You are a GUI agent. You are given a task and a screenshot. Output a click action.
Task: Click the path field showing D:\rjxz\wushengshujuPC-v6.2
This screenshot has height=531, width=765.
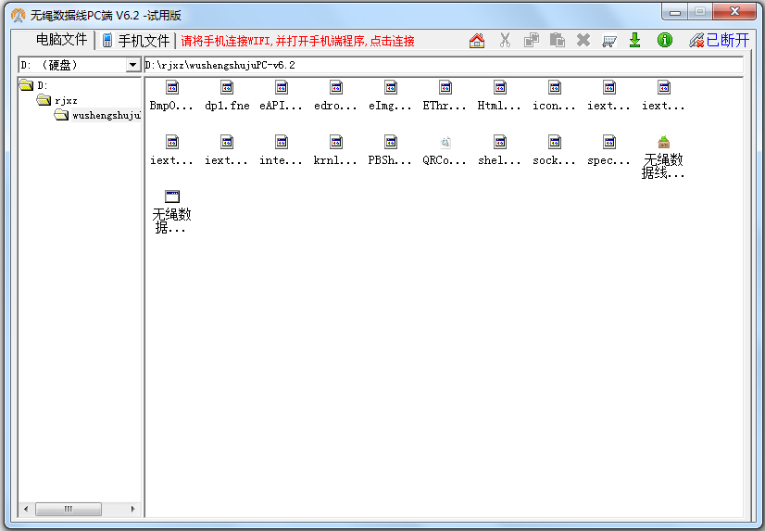pos(444,65)
